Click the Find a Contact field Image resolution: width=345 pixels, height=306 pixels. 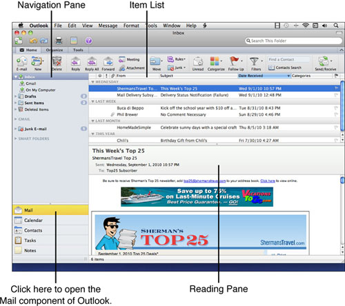click(x=288, y=59)
